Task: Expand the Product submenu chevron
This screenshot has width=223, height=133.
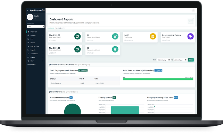Action: pos(43,35)
